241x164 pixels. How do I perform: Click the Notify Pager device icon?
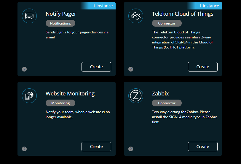(x=29, y=16)
